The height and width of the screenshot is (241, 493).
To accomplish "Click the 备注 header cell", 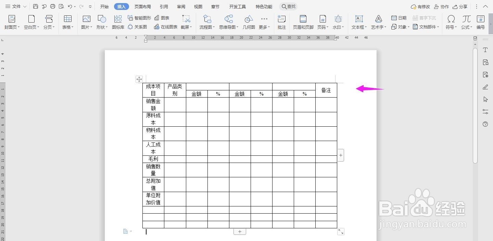I will (x=326, y=90).
